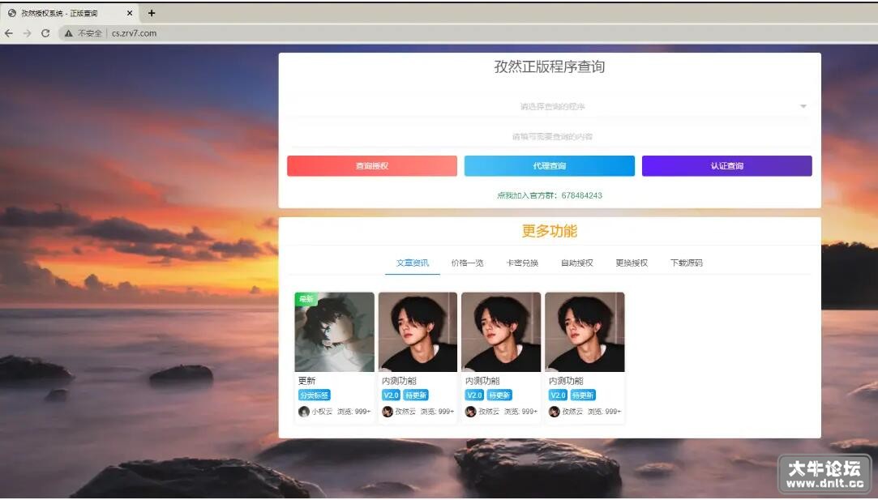Reload the current page
This screenshot has width=878, height=500.
(x=45, y=33)
